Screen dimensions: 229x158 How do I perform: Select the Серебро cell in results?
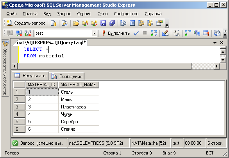pos(79,122)
